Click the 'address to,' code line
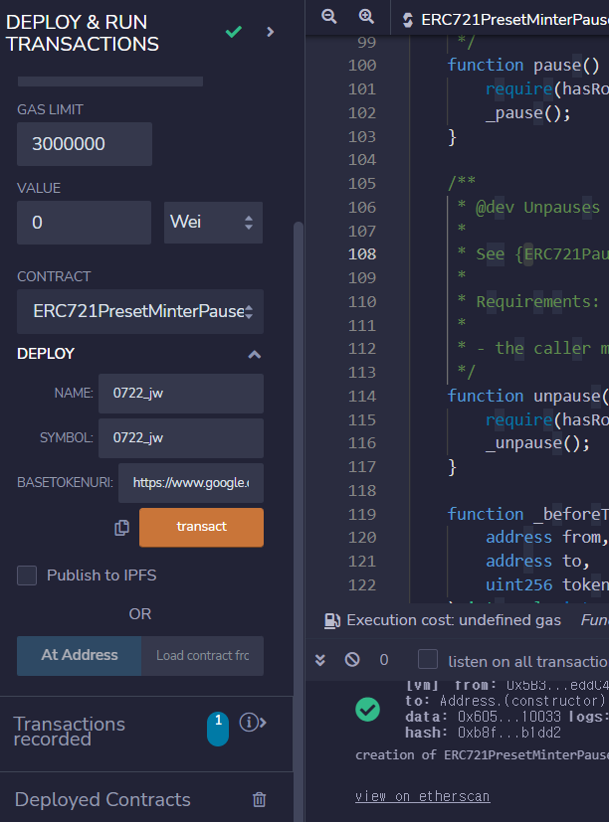The width and height of the screenshot is (609, 822). tap(538, 562)
